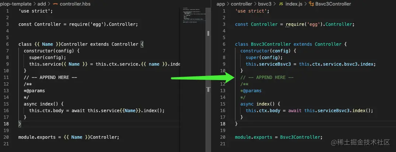Click the class symbol icon before Bsvc3Controller breadcrumb
The image size is (396, 152).
[311, 4]
